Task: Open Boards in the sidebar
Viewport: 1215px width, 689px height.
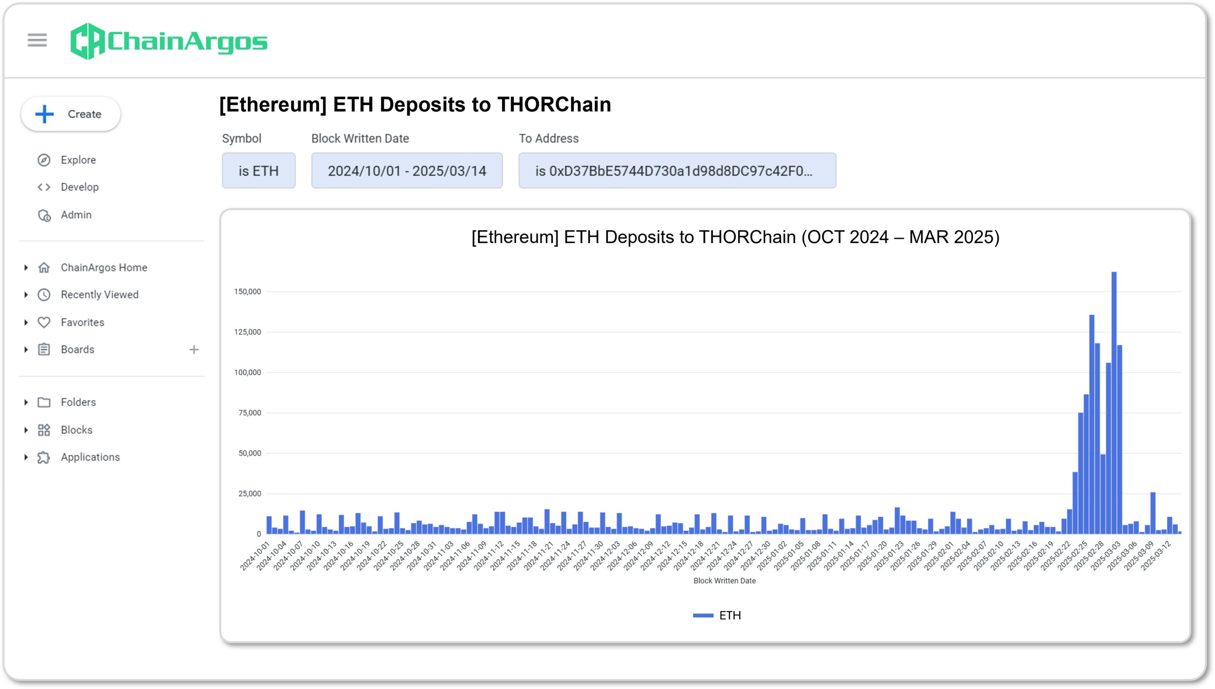Action: pos(77,350)
